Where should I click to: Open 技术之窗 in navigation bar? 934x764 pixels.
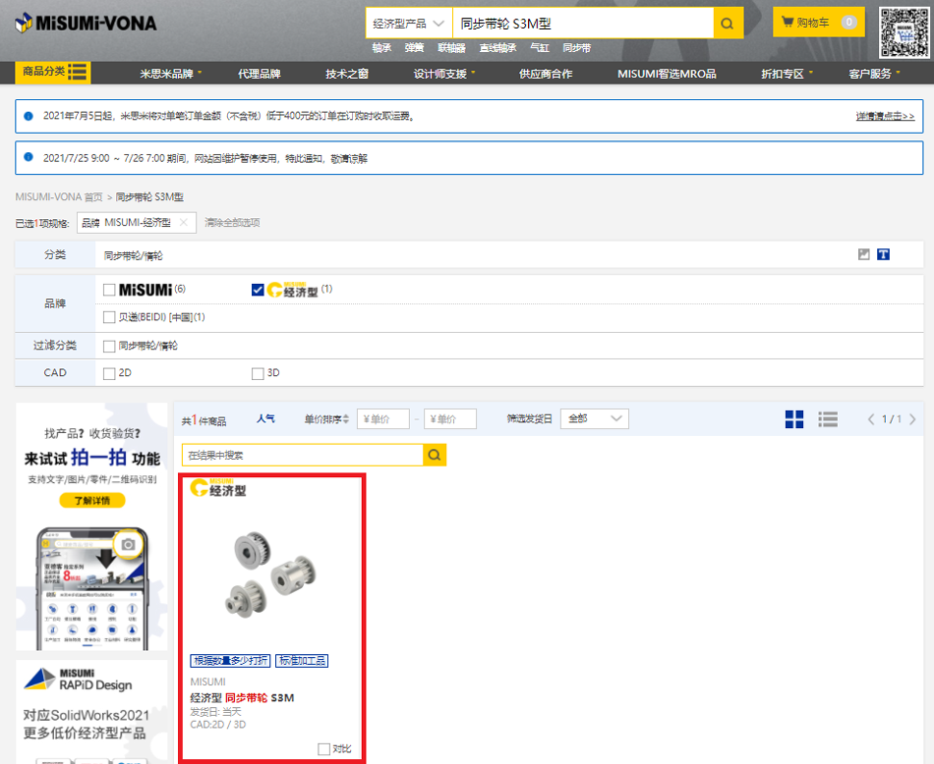pyautogui.click(x=347, y=74)
